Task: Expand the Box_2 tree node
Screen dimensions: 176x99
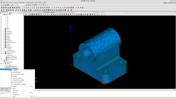Action: 4,30
